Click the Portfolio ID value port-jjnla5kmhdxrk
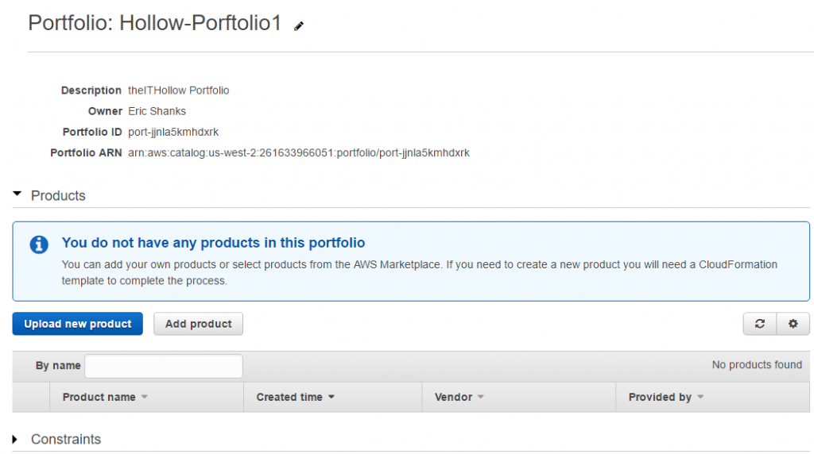Viewport: 814px width, 454px height. click(172, 132)
